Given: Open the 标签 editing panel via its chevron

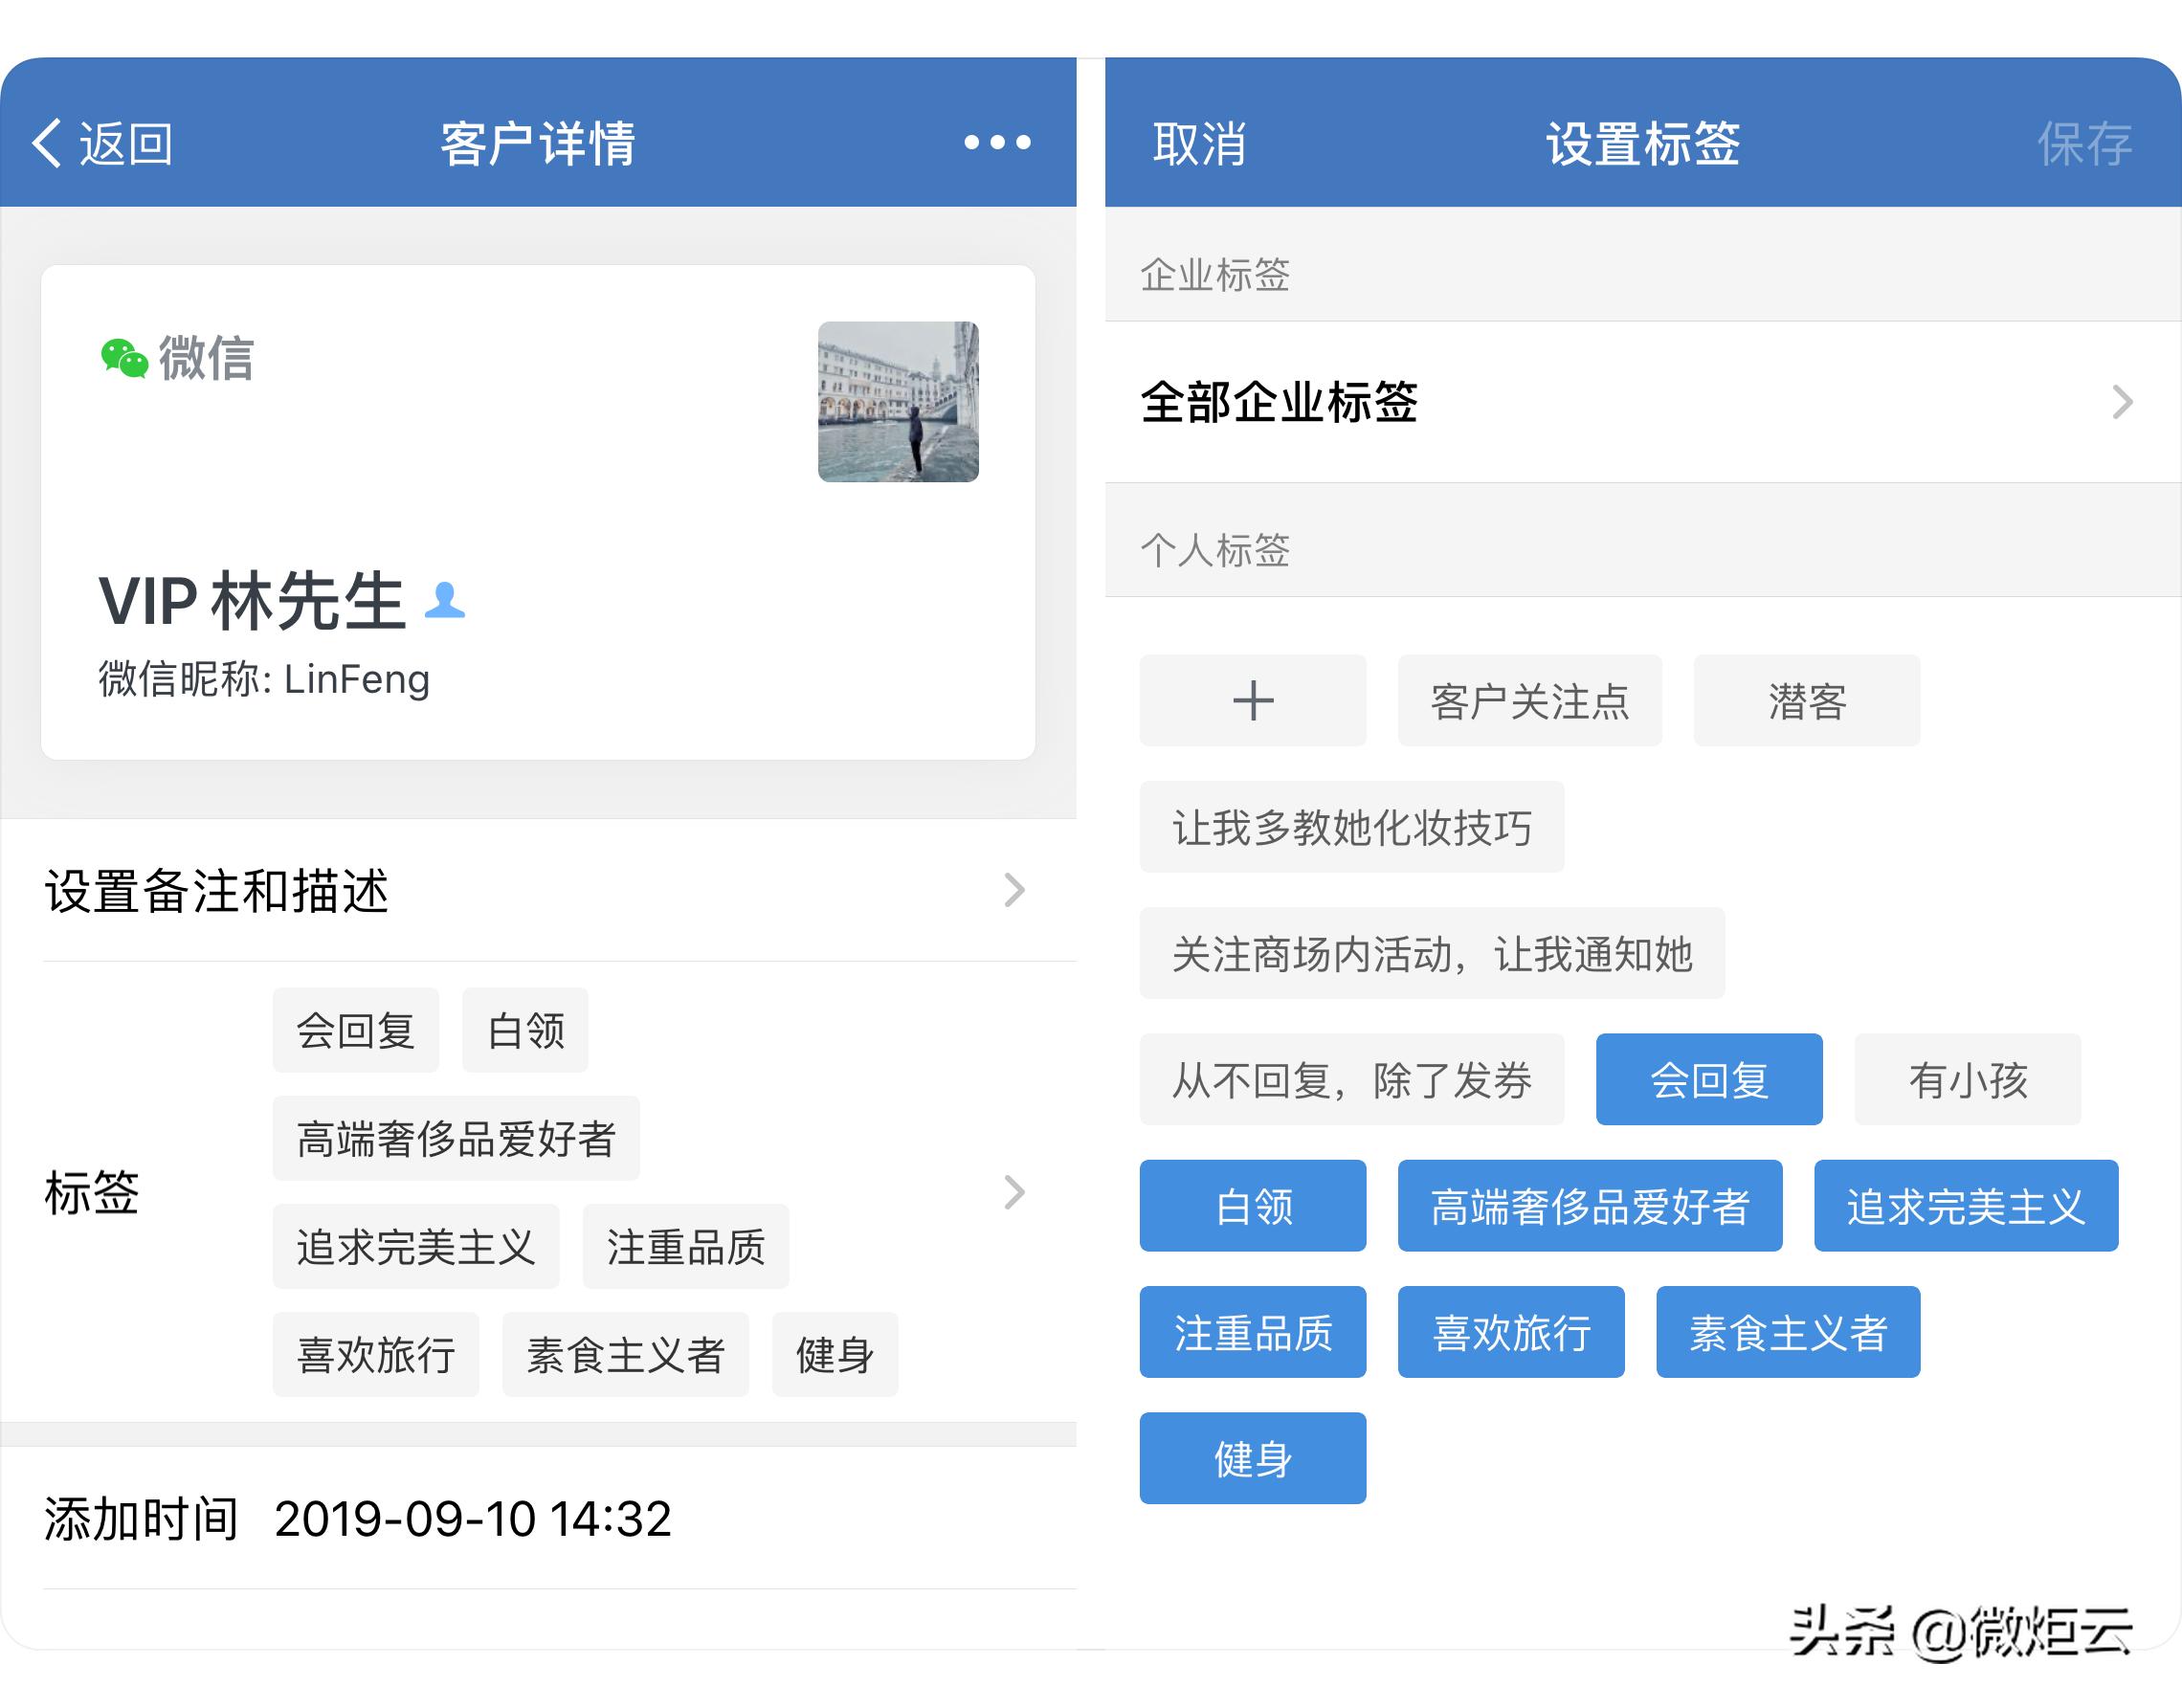Looking at the screenshot, I should click(x=1015, y=1192).
